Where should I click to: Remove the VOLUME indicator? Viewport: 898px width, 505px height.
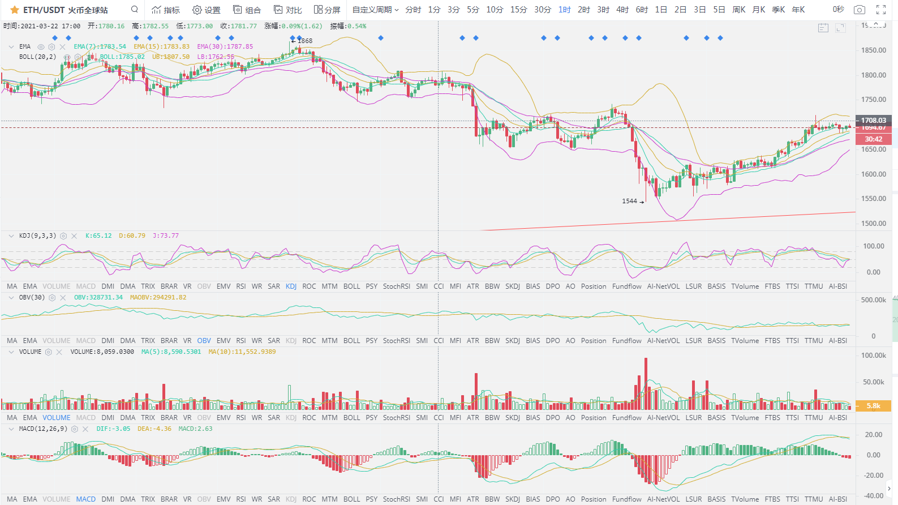pyautogui.click(x=59, y=352)
